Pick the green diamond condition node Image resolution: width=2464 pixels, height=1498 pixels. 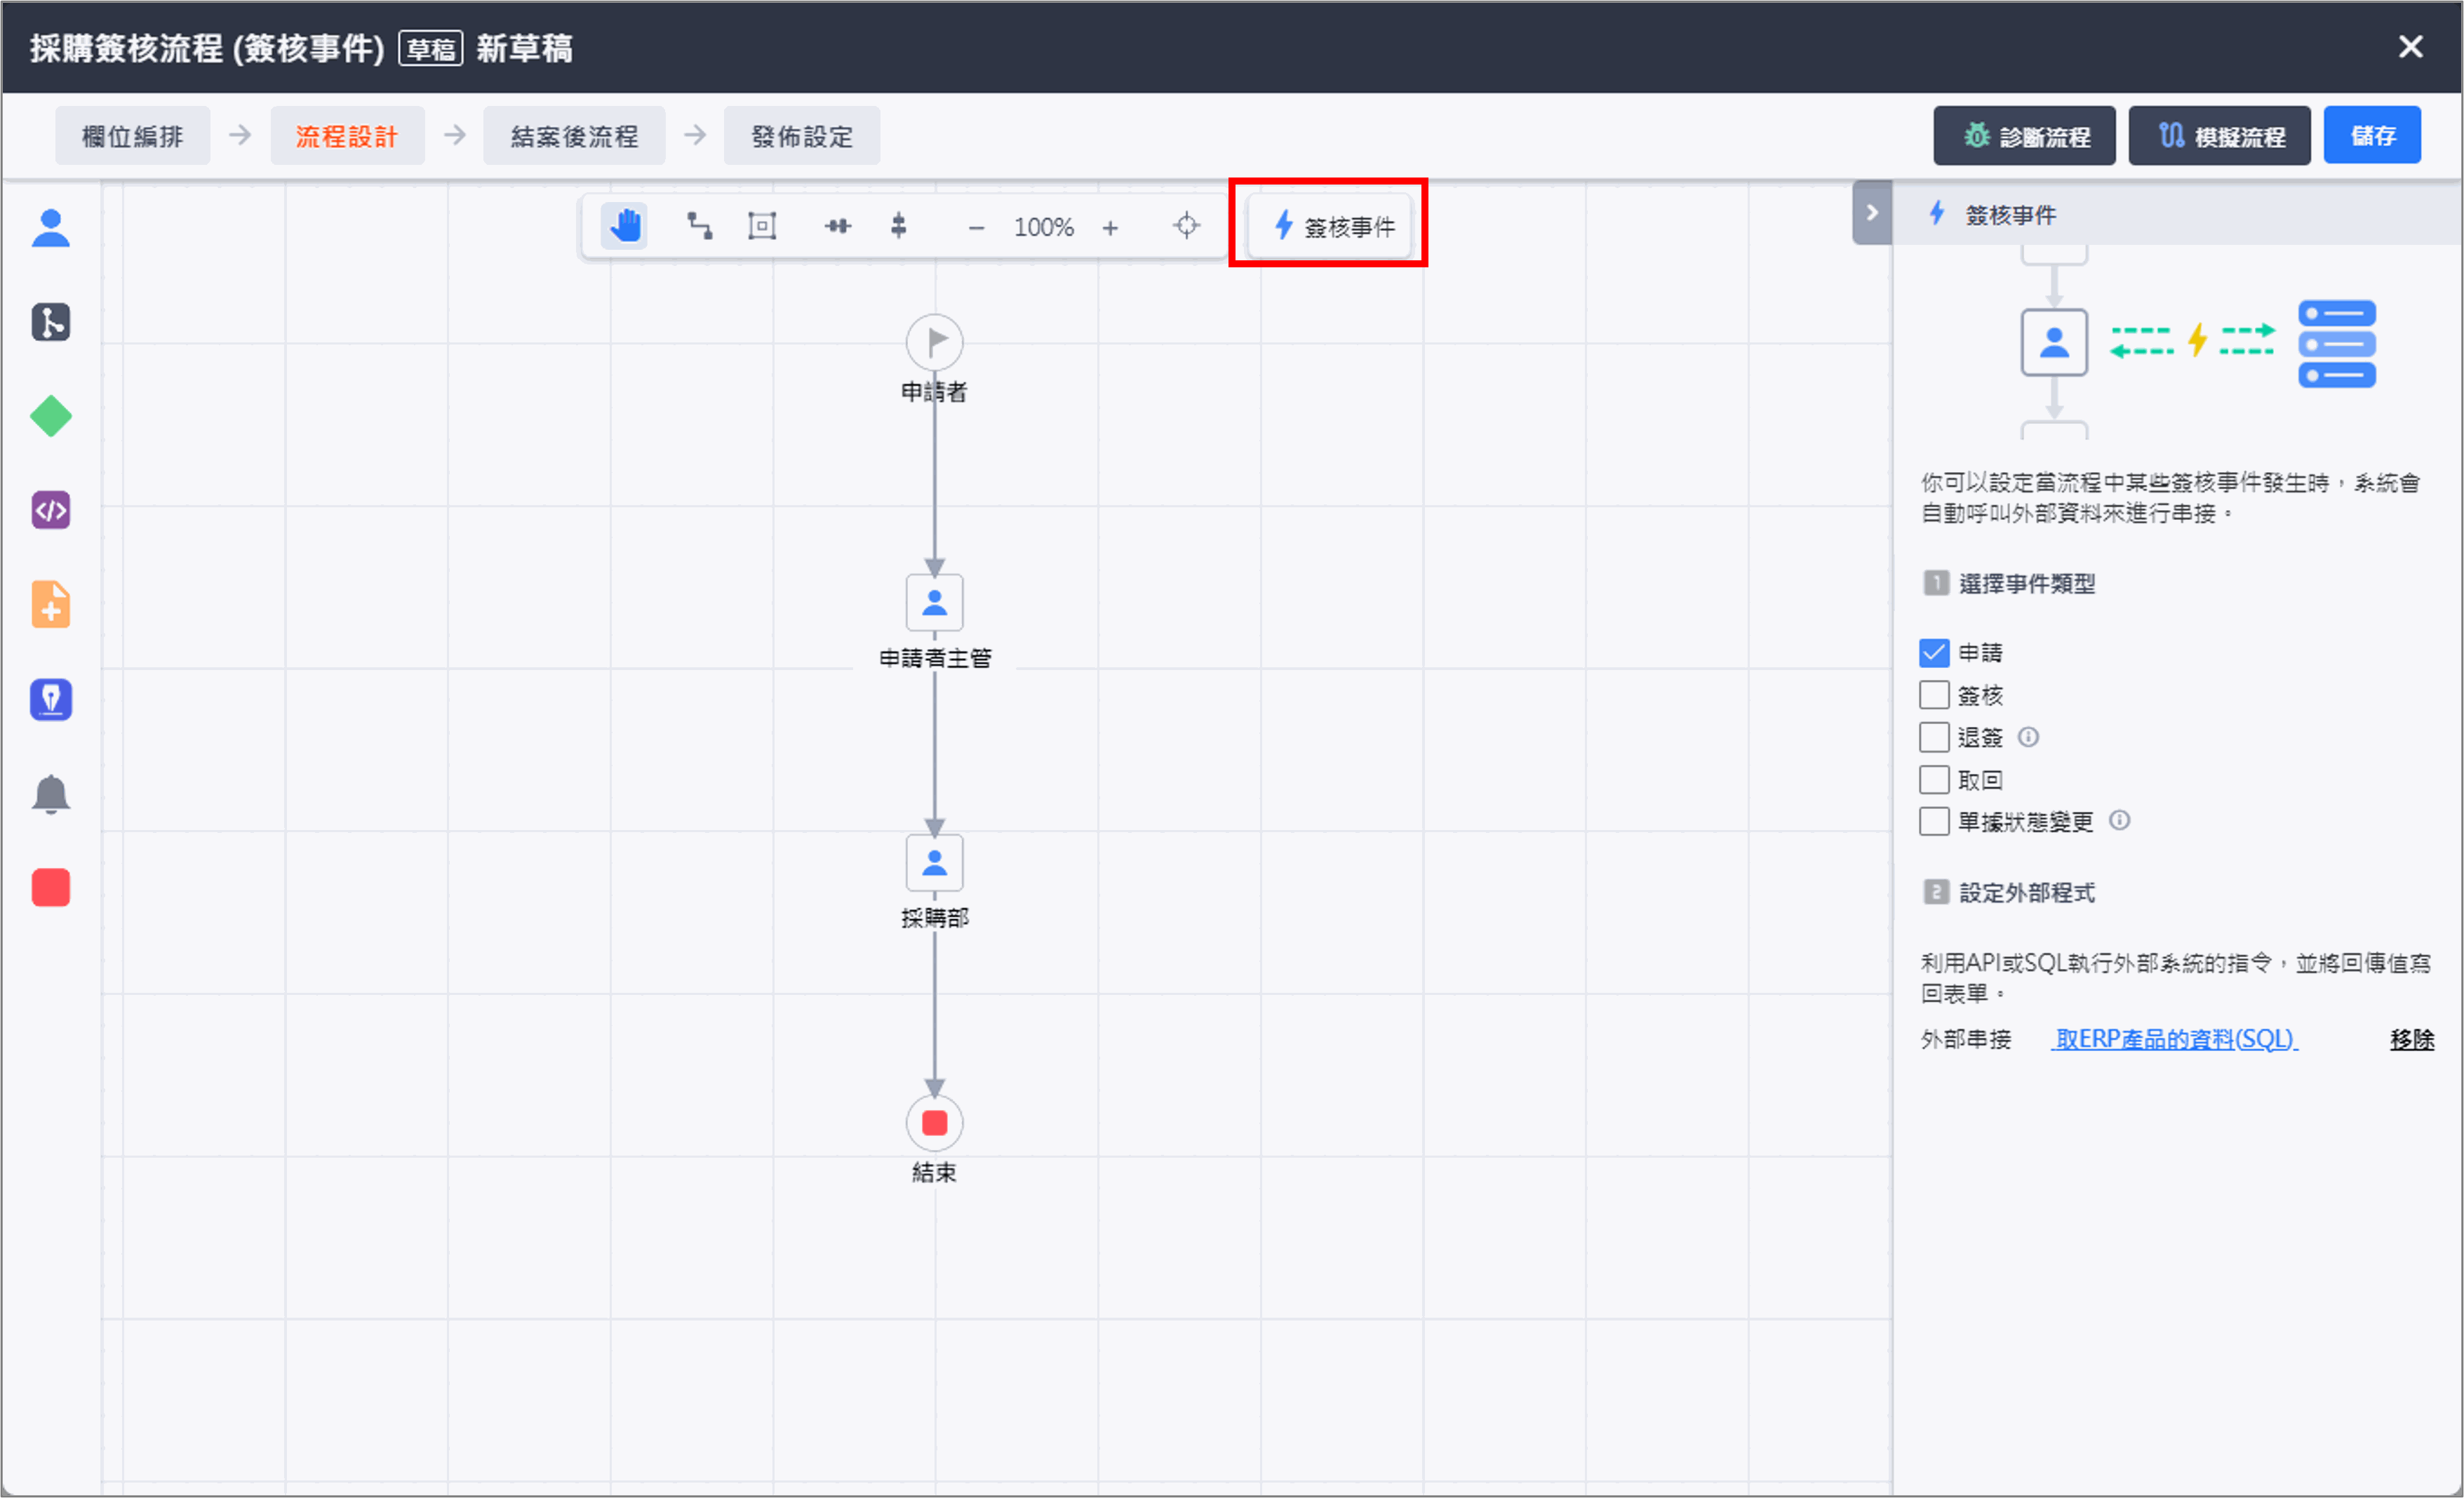(51, 417)
